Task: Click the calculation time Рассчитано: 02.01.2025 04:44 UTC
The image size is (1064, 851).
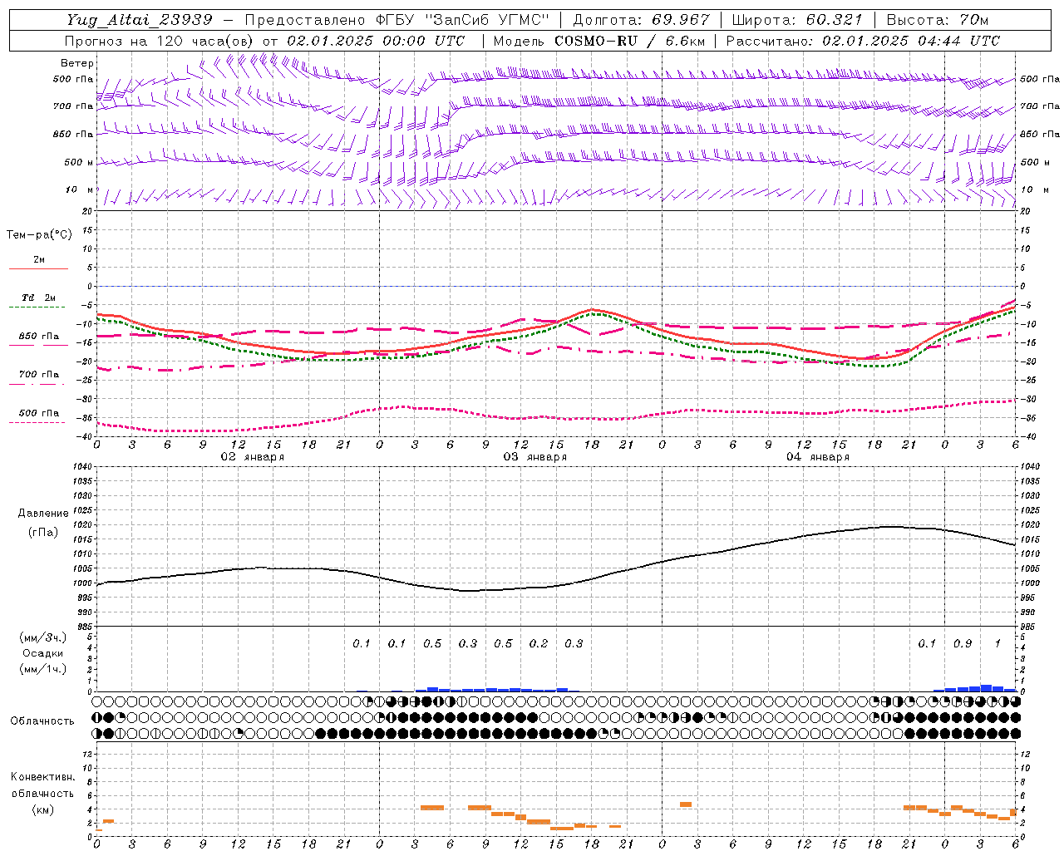Action: click(863, 41)
